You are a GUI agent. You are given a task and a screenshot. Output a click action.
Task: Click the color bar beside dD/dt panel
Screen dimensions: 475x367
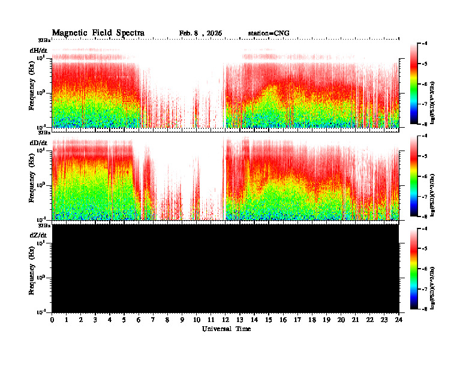[413, 176]
